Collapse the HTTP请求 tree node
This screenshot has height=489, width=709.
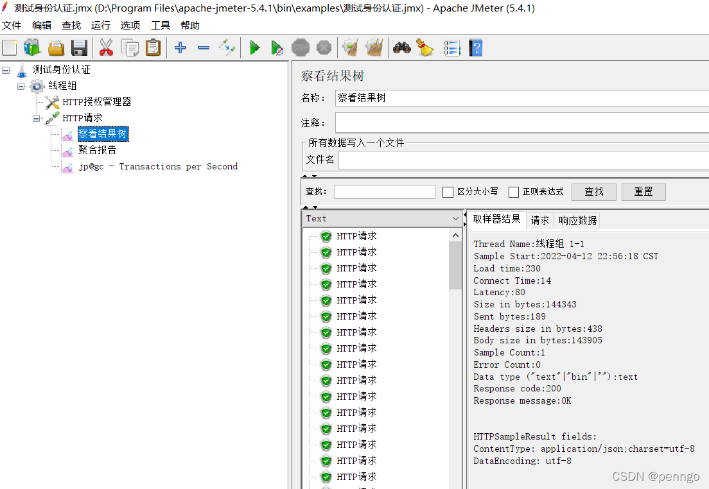pyautogui.click(x=36, y=119)
